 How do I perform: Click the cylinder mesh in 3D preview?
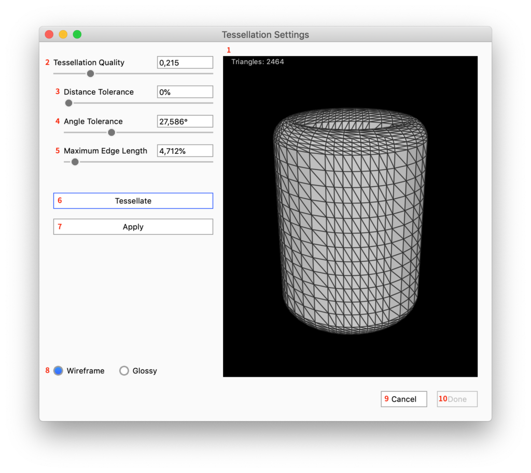coord(350,223)
